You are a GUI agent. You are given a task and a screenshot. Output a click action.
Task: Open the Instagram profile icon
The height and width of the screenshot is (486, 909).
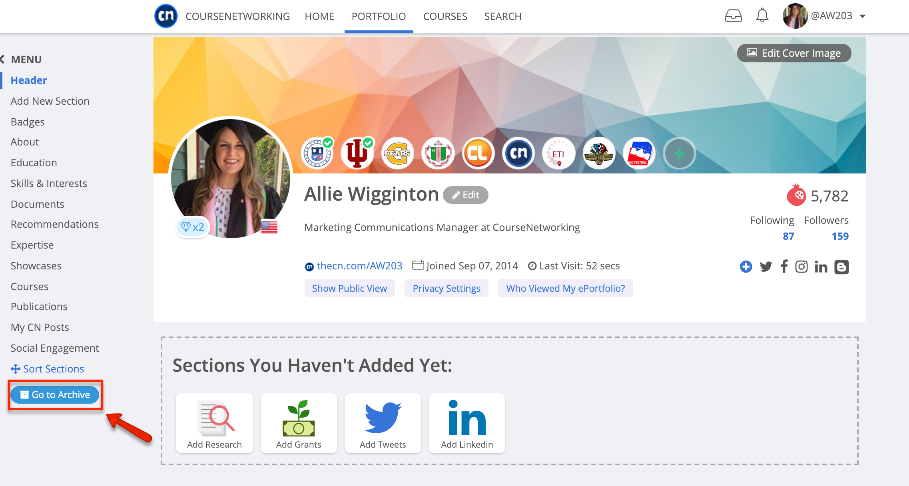tap(801, 267)
